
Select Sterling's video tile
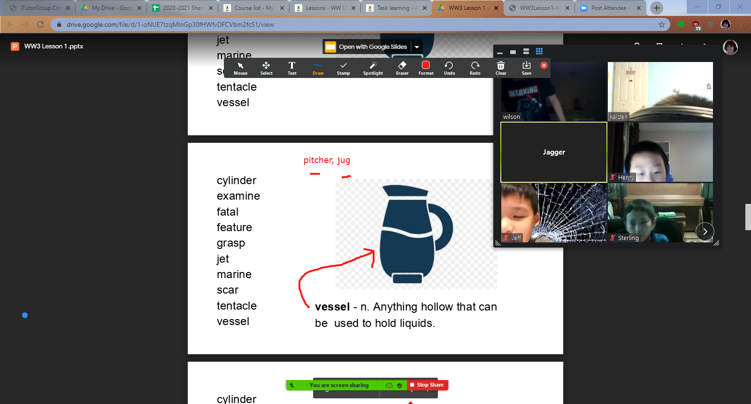point(660,213)
